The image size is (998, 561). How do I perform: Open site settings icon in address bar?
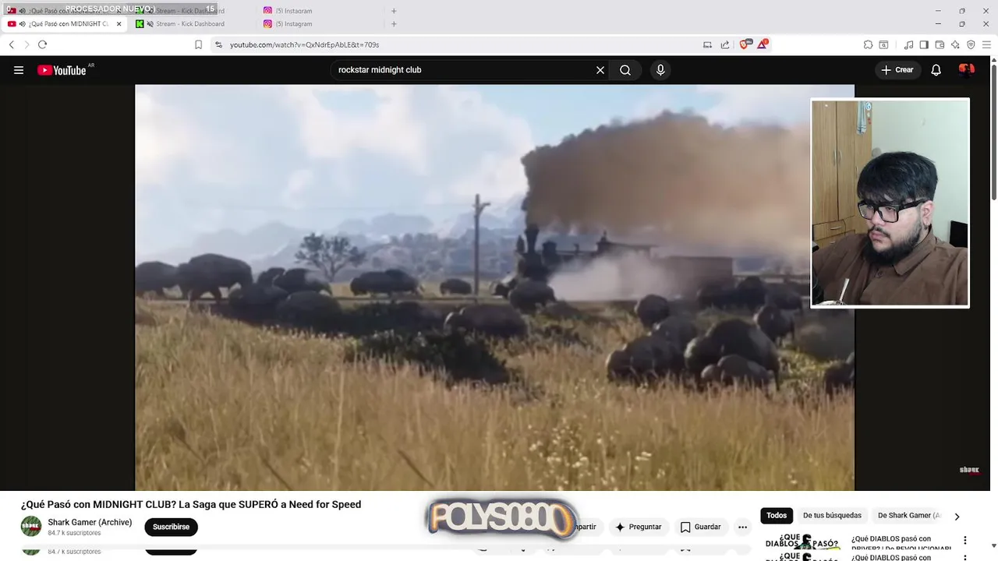(219, 44)
